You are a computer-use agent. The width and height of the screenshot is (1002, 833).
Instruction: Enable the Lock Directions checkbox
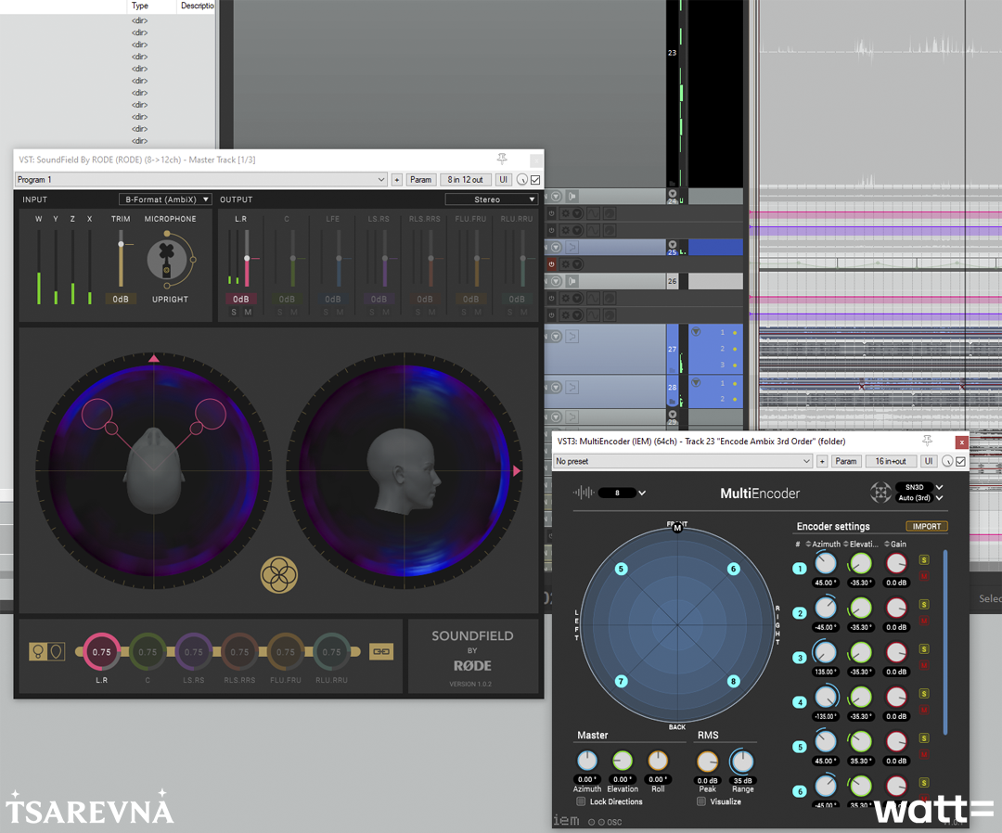[x=581, y=801]
